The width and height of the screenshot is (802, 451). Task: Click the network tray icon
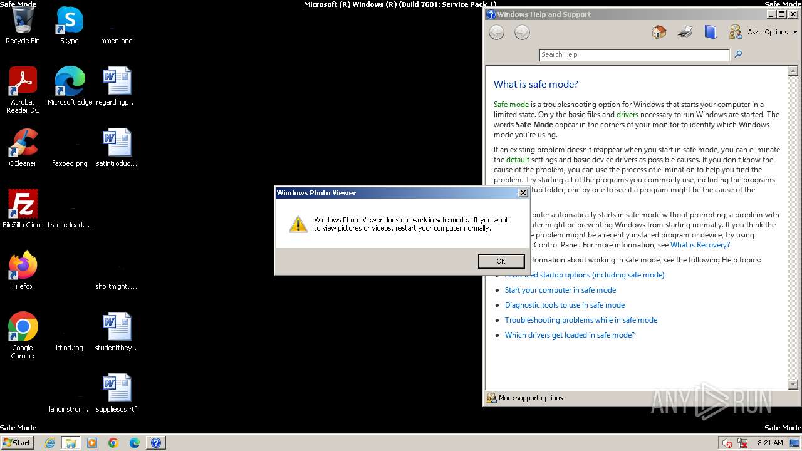click(x=742, y=443)
